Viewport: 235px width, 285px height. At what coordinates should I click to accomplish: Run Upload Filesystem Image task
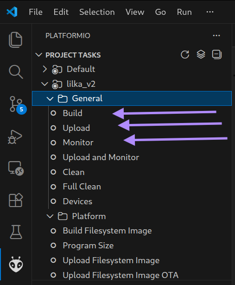pyautogui.click(x=111, y=260)
